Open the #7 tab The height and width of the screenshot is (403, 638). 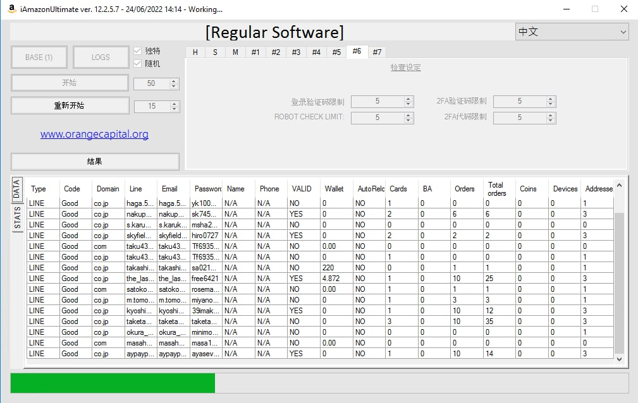point(377,52)
